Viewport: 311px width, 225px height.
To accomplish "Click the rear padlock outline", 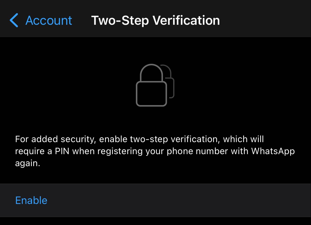I will point(172,85).
